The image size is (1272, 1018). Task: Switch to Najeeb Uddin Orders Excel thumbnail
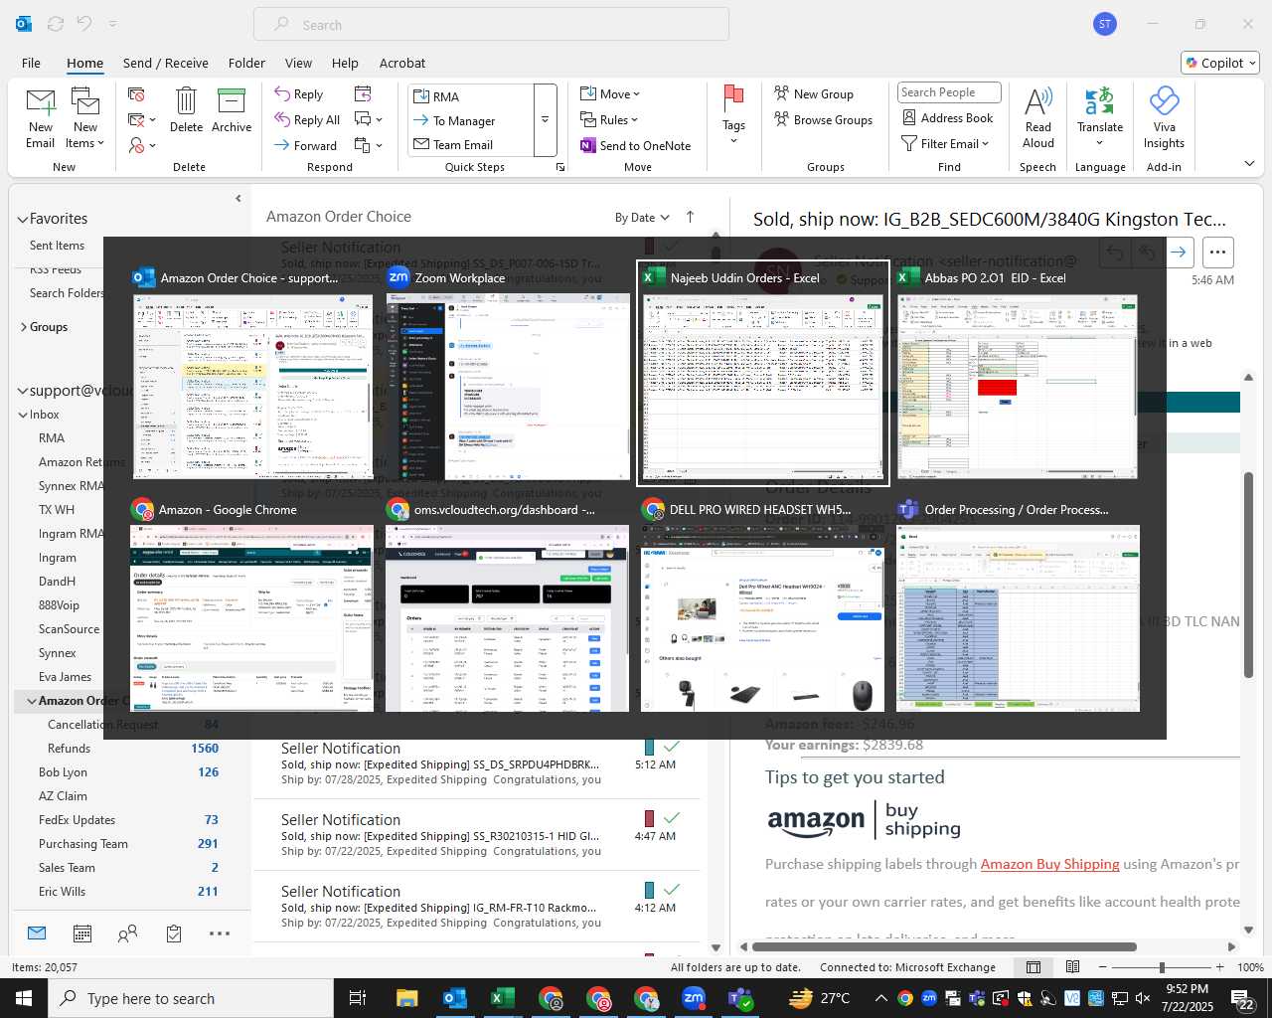click(762, 374)
